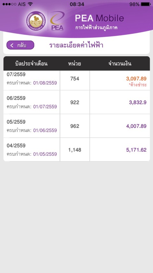The height and width of the screenshot is (273, 153).
Task: Tap the overdue amount 3,097.89
Action: point(136,79)
